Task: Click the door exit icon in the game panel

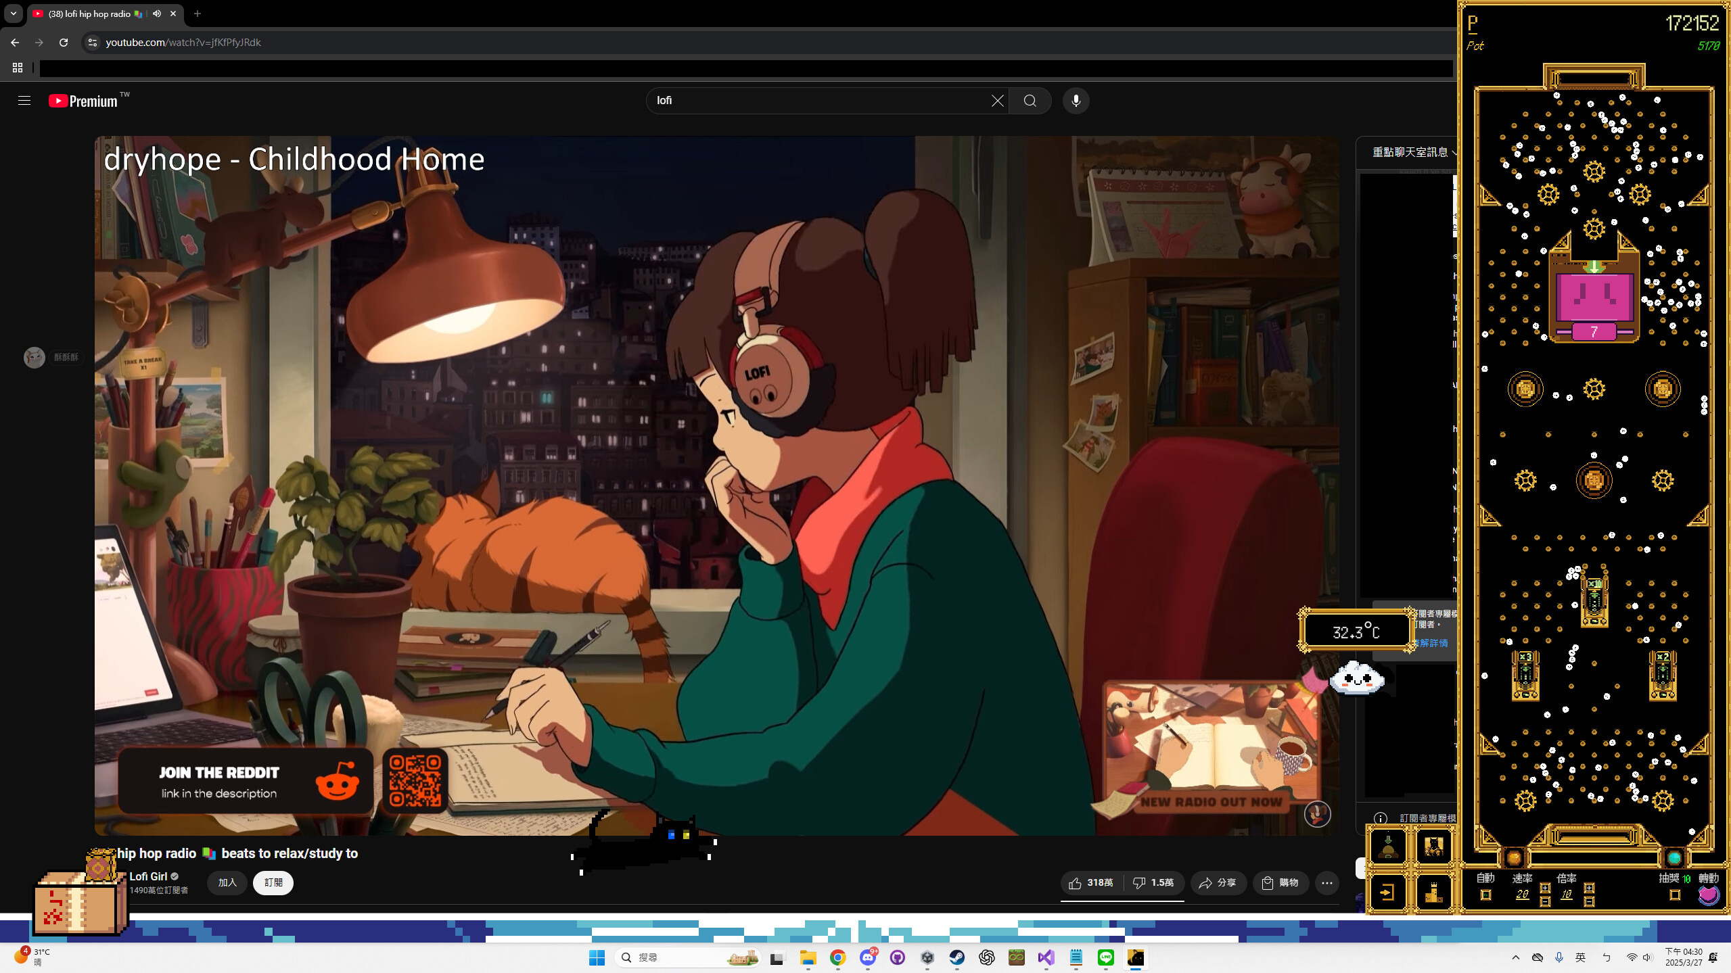Action: [x=1386, y=894]
